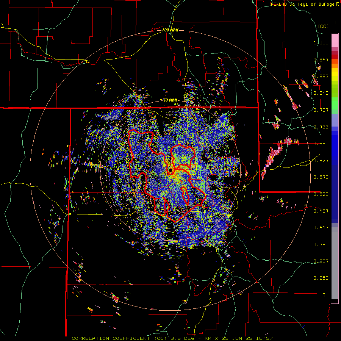Select the 0.360 scale value
341x341 pixels.
click(321, 245)
